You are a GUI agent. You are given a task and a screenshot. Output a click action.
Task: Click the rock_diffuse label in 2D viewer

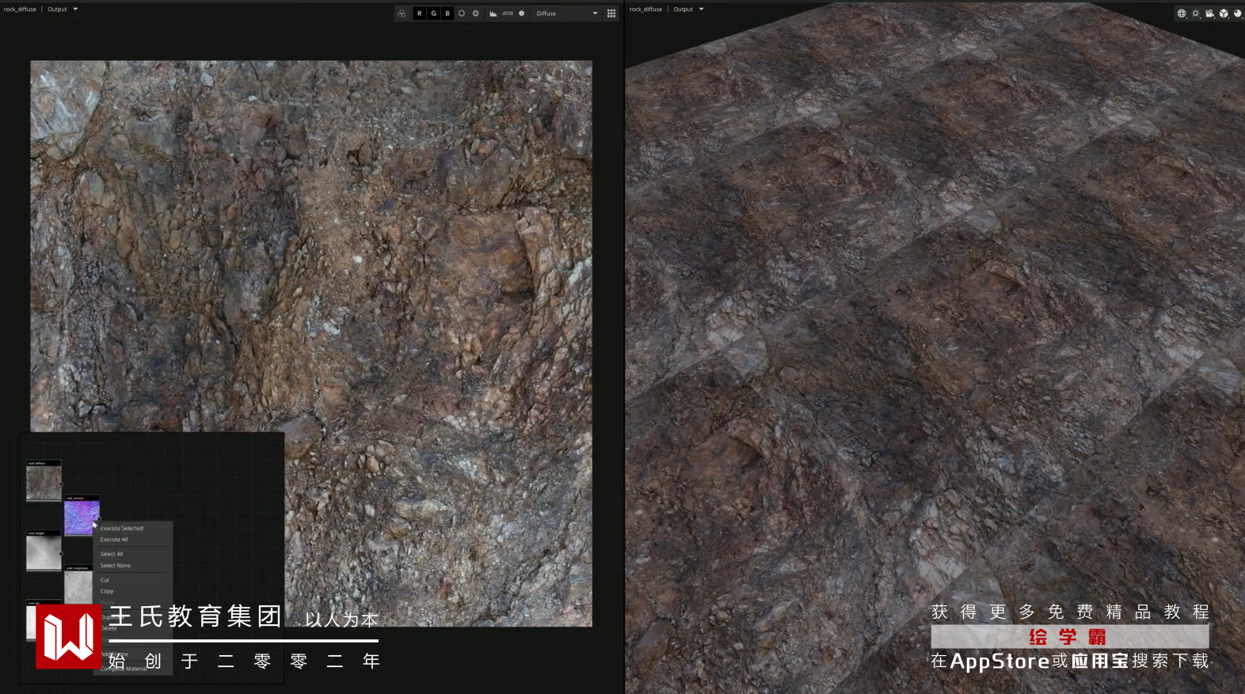click(x=20, y=10)
